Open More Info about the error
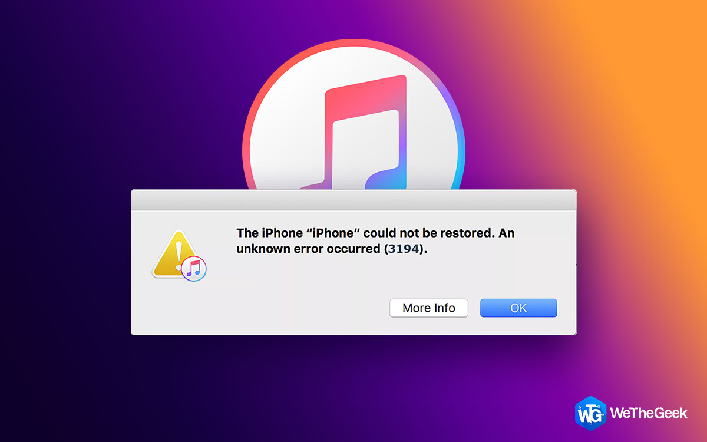The image size is (707, 442). [429, 308]
